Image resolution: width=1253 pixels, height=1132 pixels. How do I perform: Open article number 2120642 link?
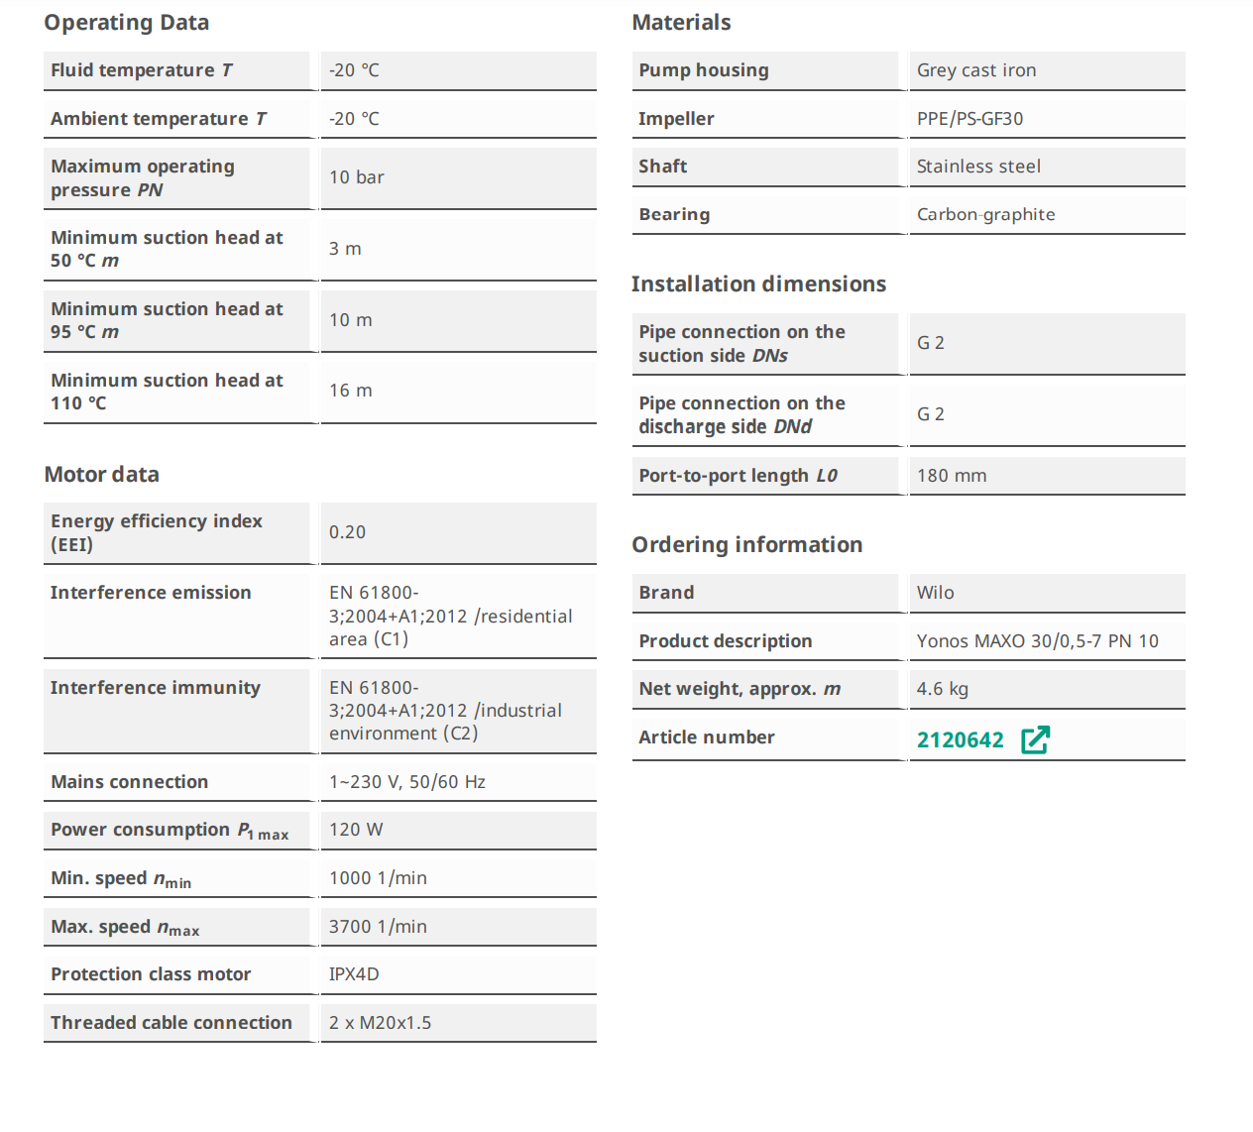pyautogui.click(x=960, y=740)
